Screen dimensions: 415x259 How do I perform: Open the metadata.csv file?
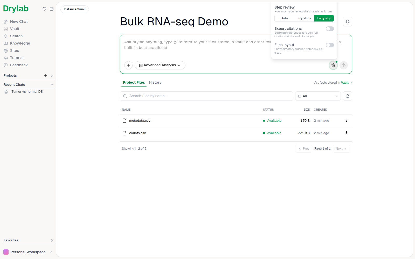(x=140, y=121)
